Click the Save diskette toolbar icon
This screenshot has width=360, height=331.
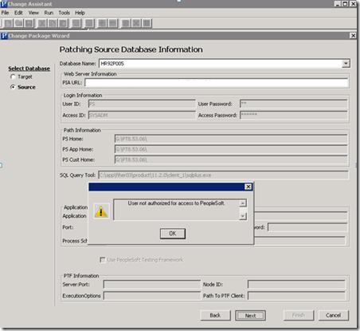[29, 23]
